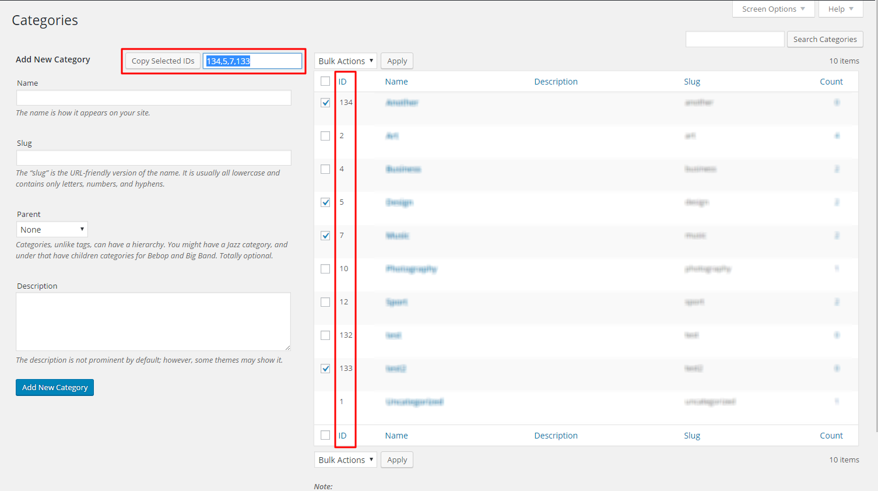Open the Parent category dropdown
Image resolution: width=878 pixels, height=491 pixels.
point(52,230)
